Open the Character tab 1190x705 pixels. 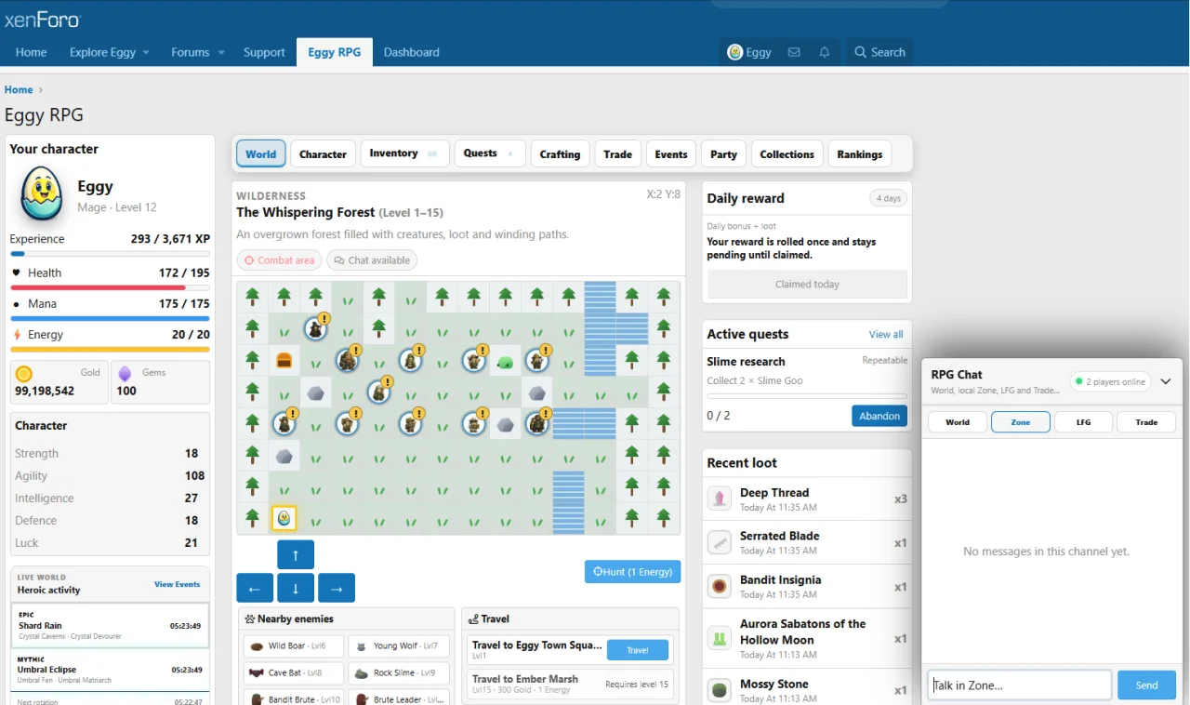pos(323,154)
